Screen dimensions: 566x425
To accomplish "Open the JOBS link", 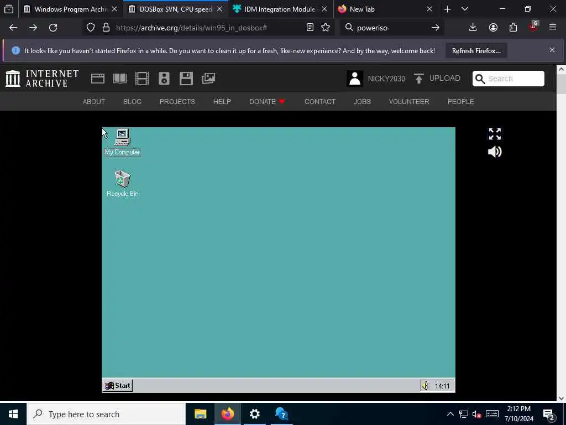I will click(362, 102).
